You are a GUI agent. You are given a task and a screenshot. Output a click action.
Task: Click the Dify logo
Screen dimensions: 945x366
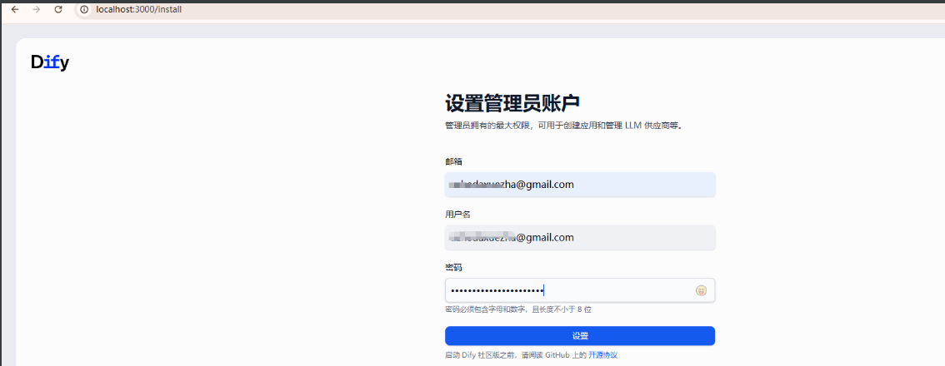click(50, 62)
